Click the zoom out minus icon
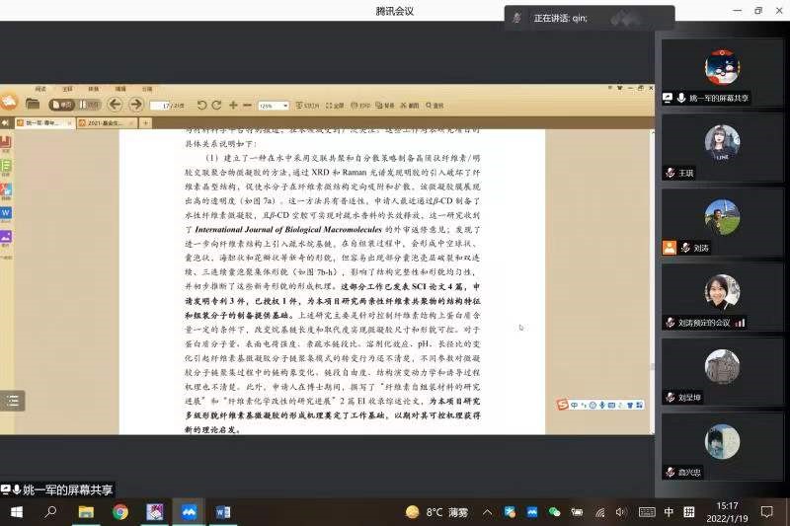This screenshot has width=790, height=526. pos(247,105)
